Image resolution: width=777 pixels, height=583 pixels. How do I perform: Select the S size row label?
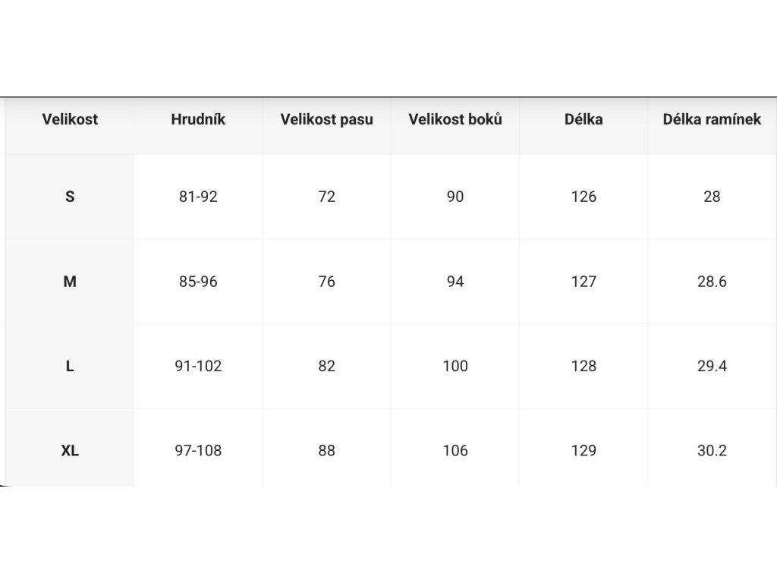click(x=70, y=197)
